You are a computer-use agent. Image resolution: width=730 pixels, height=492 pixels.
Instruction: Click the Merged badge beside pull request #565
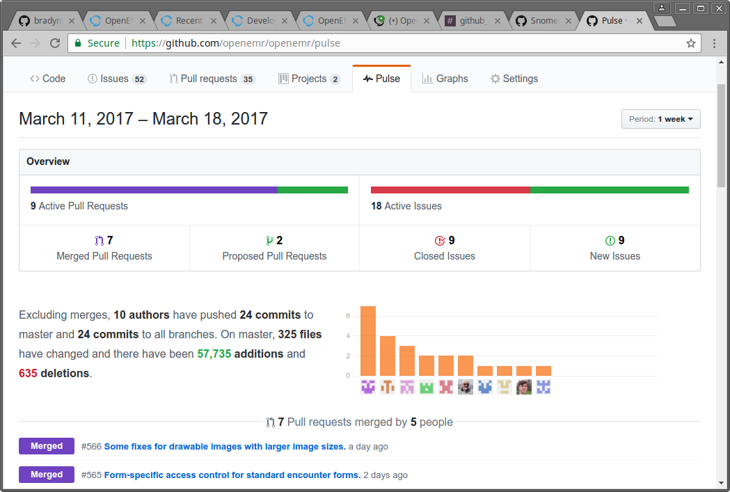[x=47, y=475]
